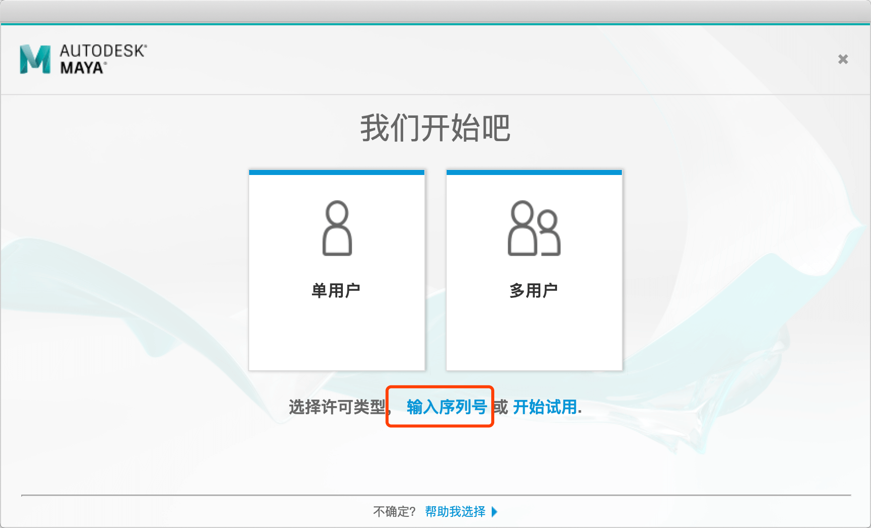Click the blue arrow after 帮助我选择
871x528 pixels.
pos(495,512)
